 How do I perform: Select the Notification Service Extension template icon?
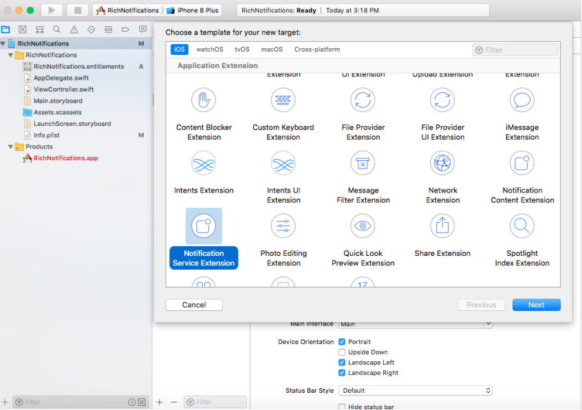point(204,226)
